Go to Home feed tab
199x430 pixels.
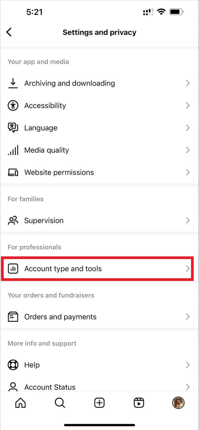(21, 403)
